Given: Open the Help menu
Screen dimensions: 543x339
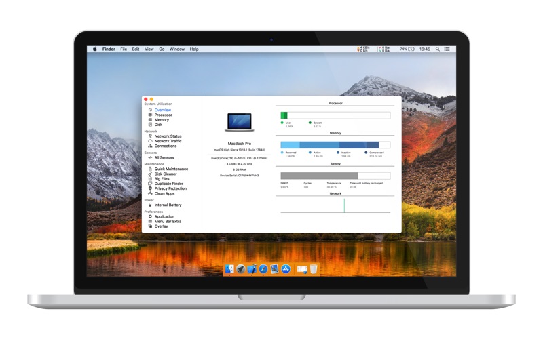Looking at the screenshot, I should point(194,49).
